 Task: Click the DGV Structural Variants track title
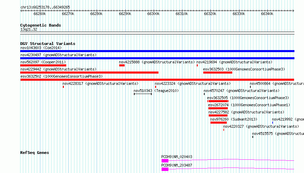(x=48, y=44)
